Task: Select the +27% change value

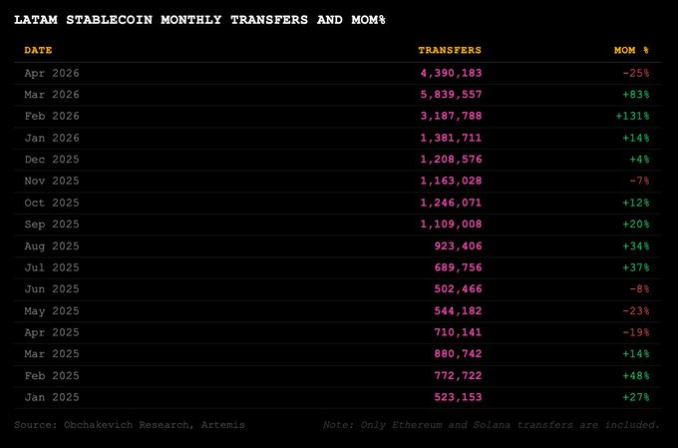Action: pyautogui.click(x=636, y=397)
